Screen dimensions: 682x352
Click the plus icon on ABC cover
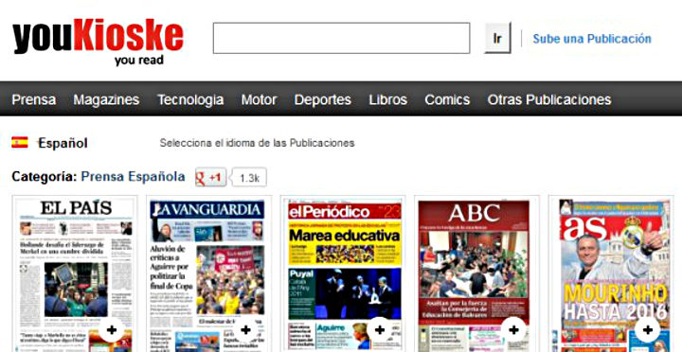(x=513, y=330)
